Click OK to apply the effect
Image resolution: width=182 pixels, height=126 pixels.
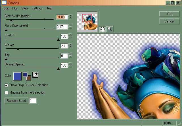(169, 14)
